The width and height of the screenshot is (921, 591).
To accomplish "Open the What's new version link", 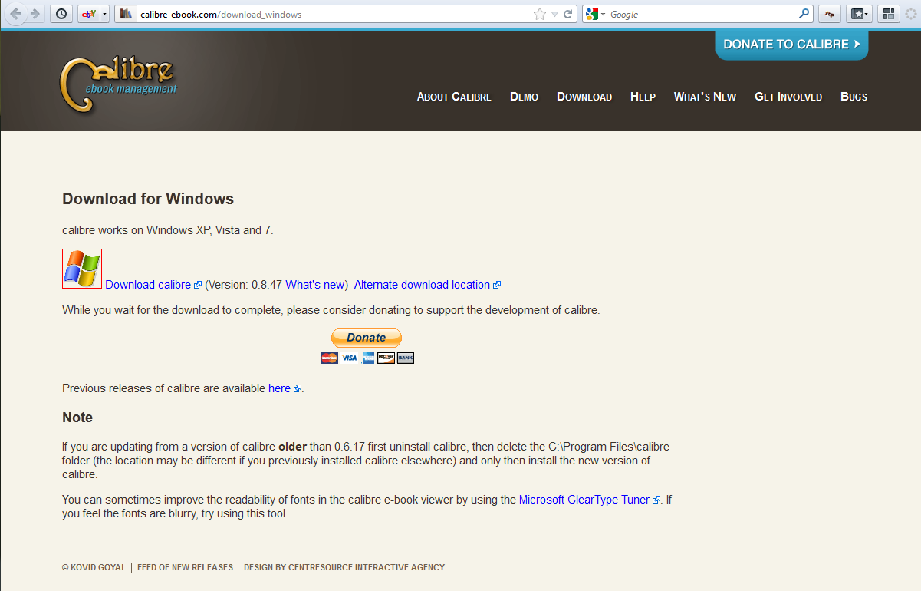I will point(315,285).
